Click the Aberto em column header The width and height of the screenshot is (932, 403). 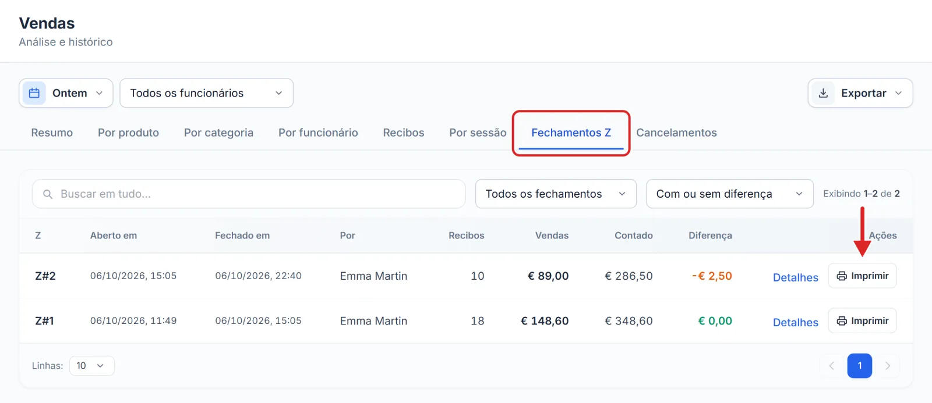tap(114, 236)
